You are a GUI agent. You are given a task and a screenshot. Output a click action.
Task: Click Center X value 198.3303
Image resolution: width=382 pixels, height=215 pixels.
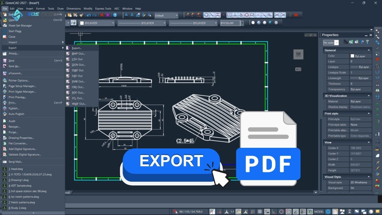click(x=360, y=148)
